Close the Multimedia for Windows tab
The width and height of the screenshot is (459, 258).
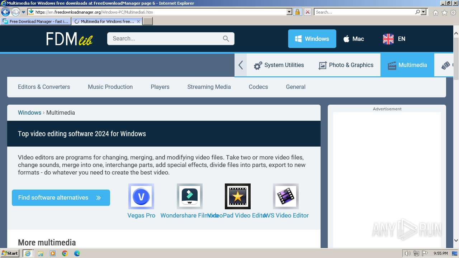pyautogui.click(x=138, y=21)
